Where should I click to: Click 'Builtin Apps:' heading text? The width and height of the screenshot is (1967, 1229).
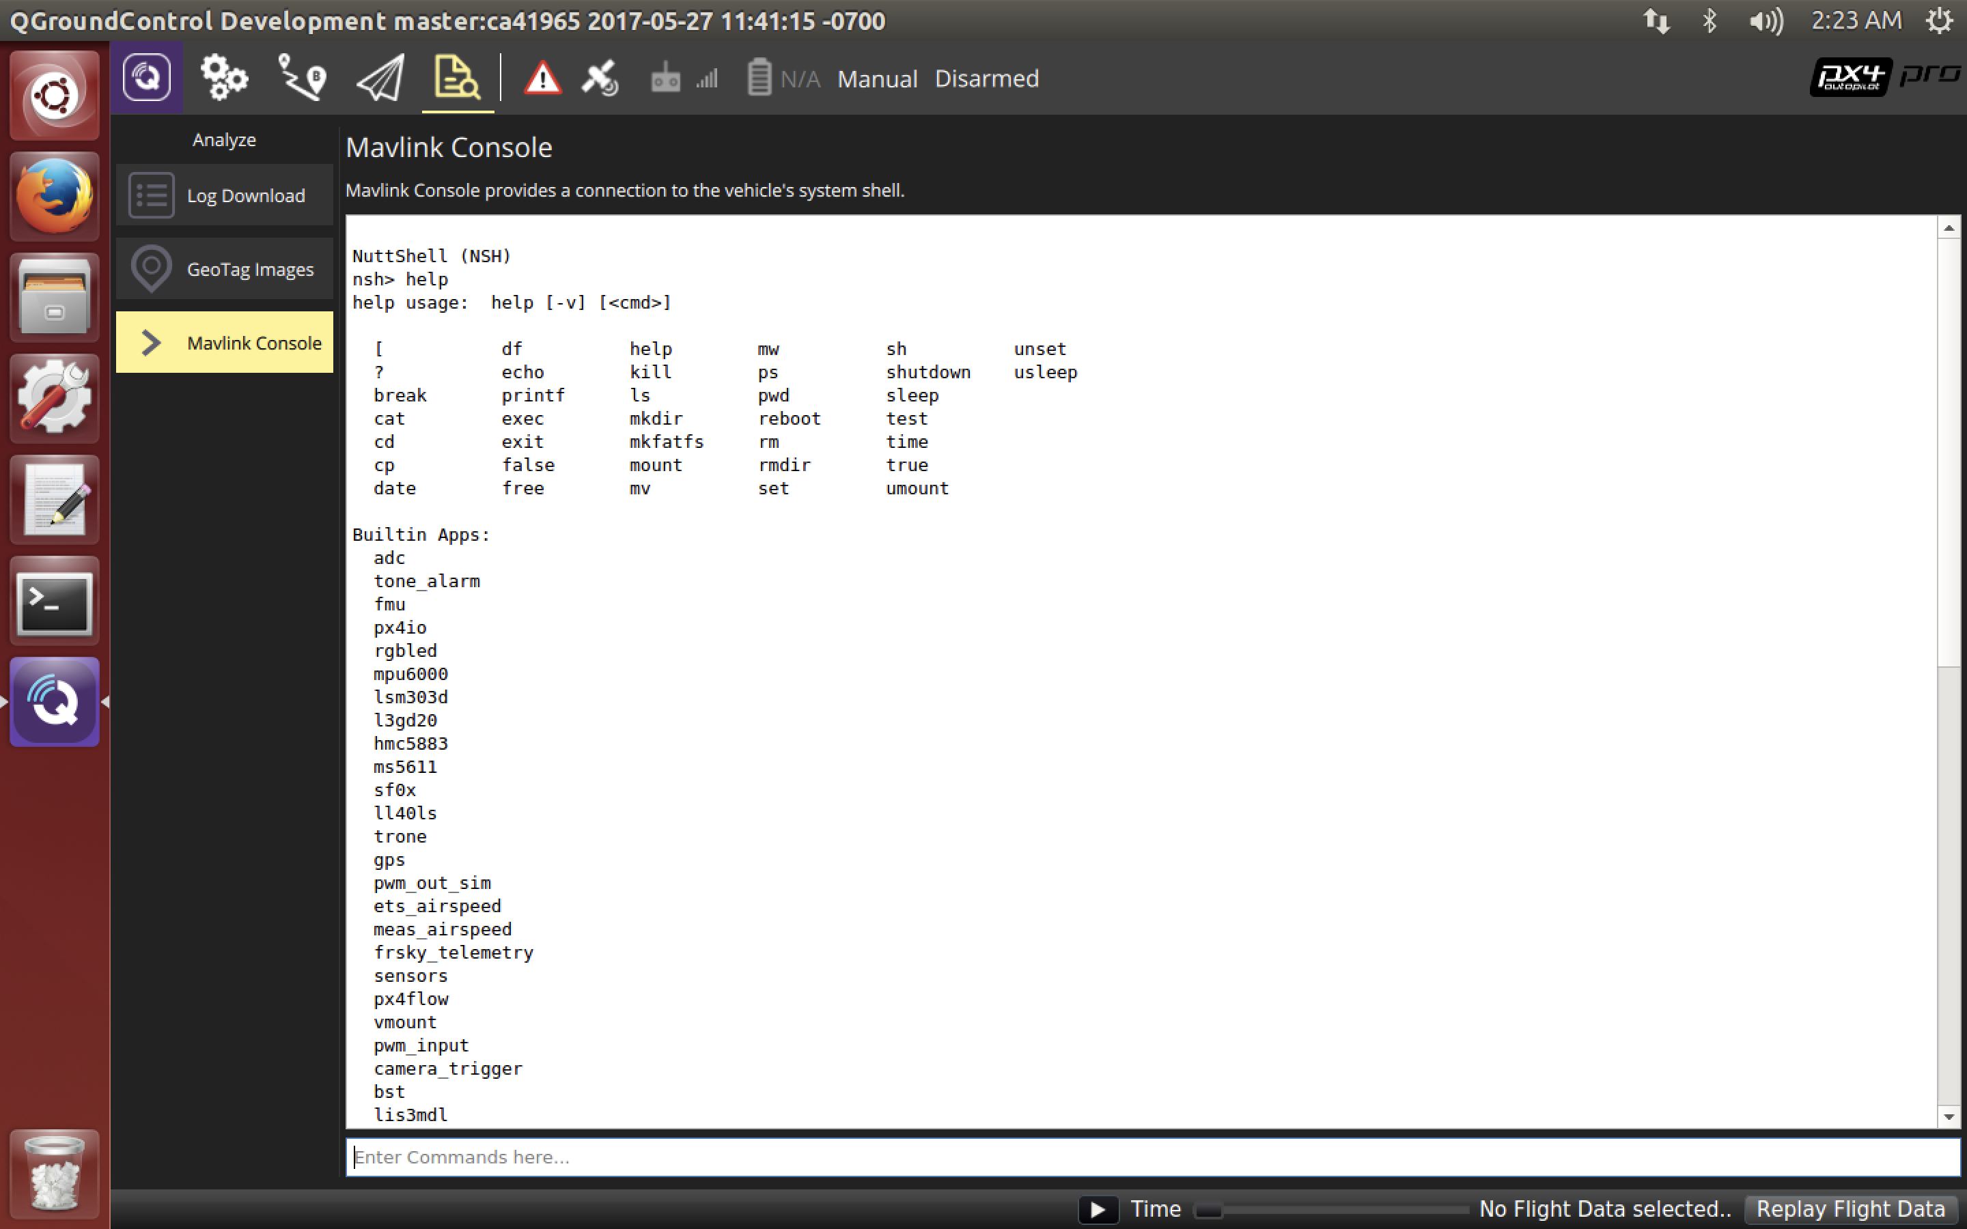[421, 535]
